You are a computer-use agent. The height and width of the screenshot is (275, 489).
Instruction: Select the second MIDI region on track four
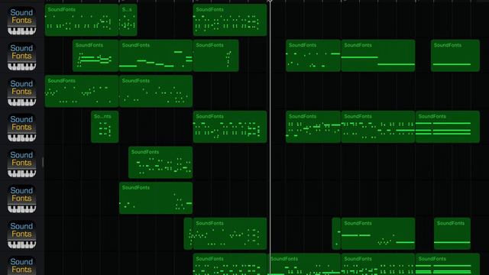[x=230, y=127]
